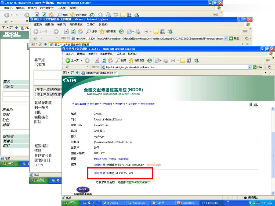This screenshot has width=275, height=206.
Task: Expand the tab list dropdown in STICNET window
Action: [266, 72]
